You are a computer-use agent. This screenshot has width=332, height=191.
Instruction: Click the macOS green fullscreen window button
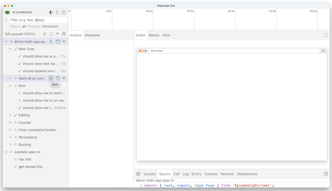(12, 6)
